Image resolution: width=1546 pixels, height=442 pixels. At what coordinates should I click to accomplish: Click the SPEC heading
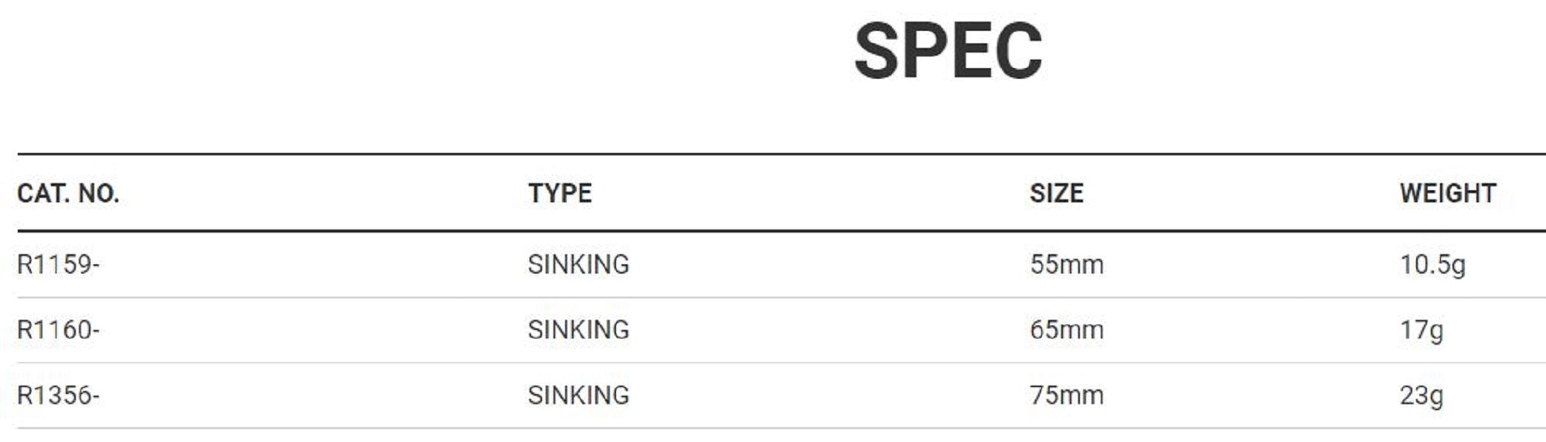pyautogui.click(x=948, y=51)
